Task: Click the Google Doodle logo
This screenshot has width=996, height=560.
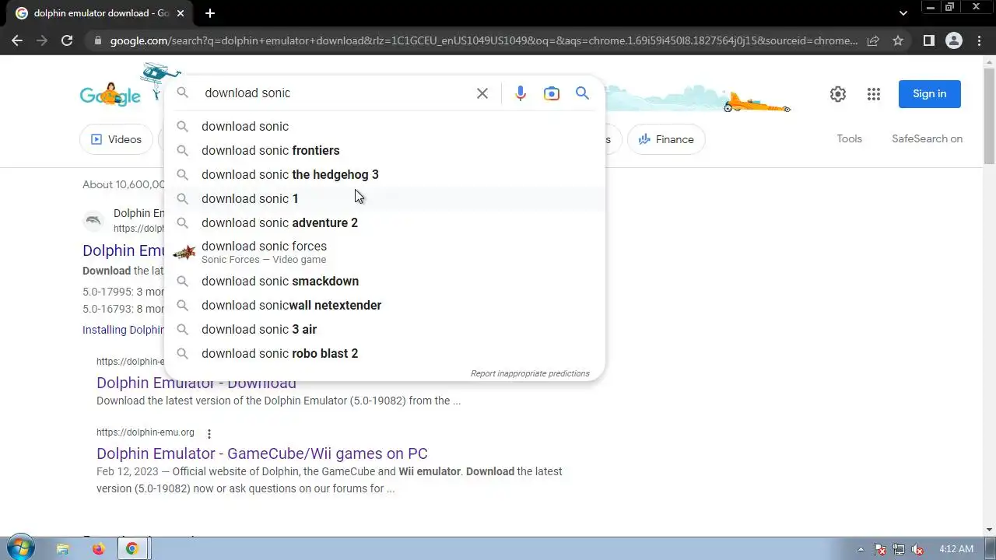Action: [x=110, y=96]
